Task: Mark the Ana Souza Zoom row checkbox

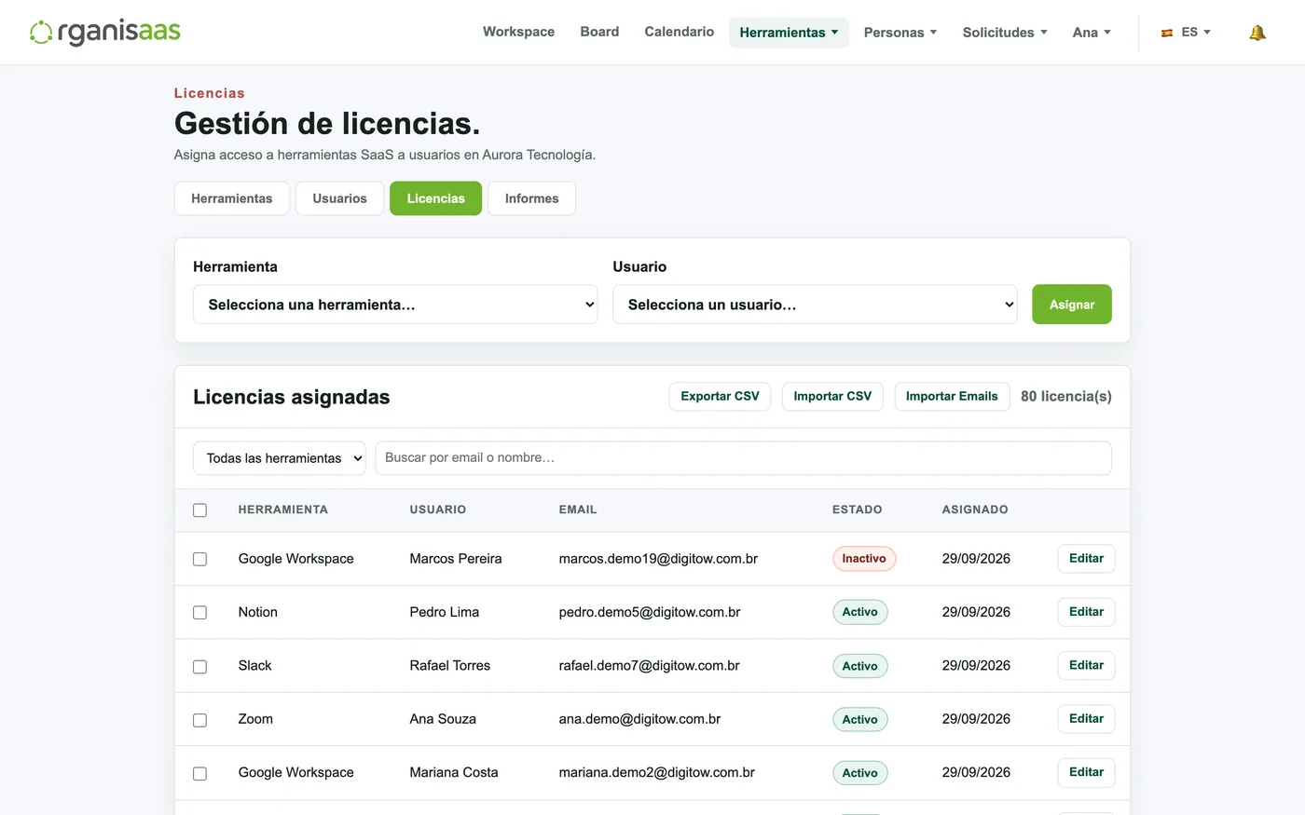Action: [x=199, y=720]
